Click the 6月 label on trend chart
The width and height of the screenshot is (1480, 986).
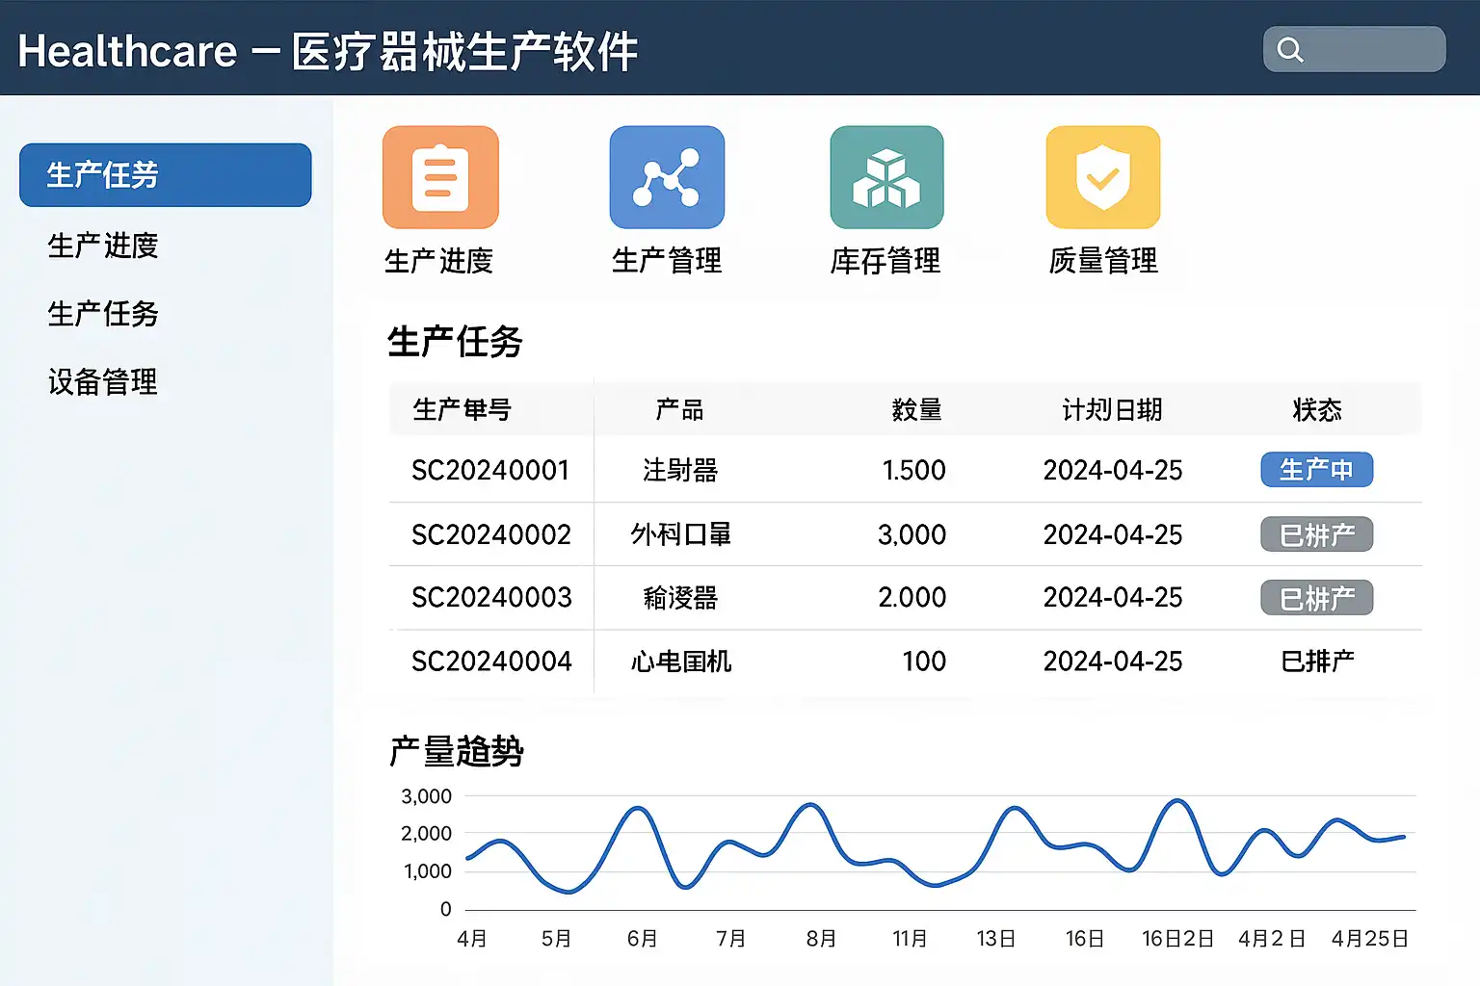click(x=642, y=939)
